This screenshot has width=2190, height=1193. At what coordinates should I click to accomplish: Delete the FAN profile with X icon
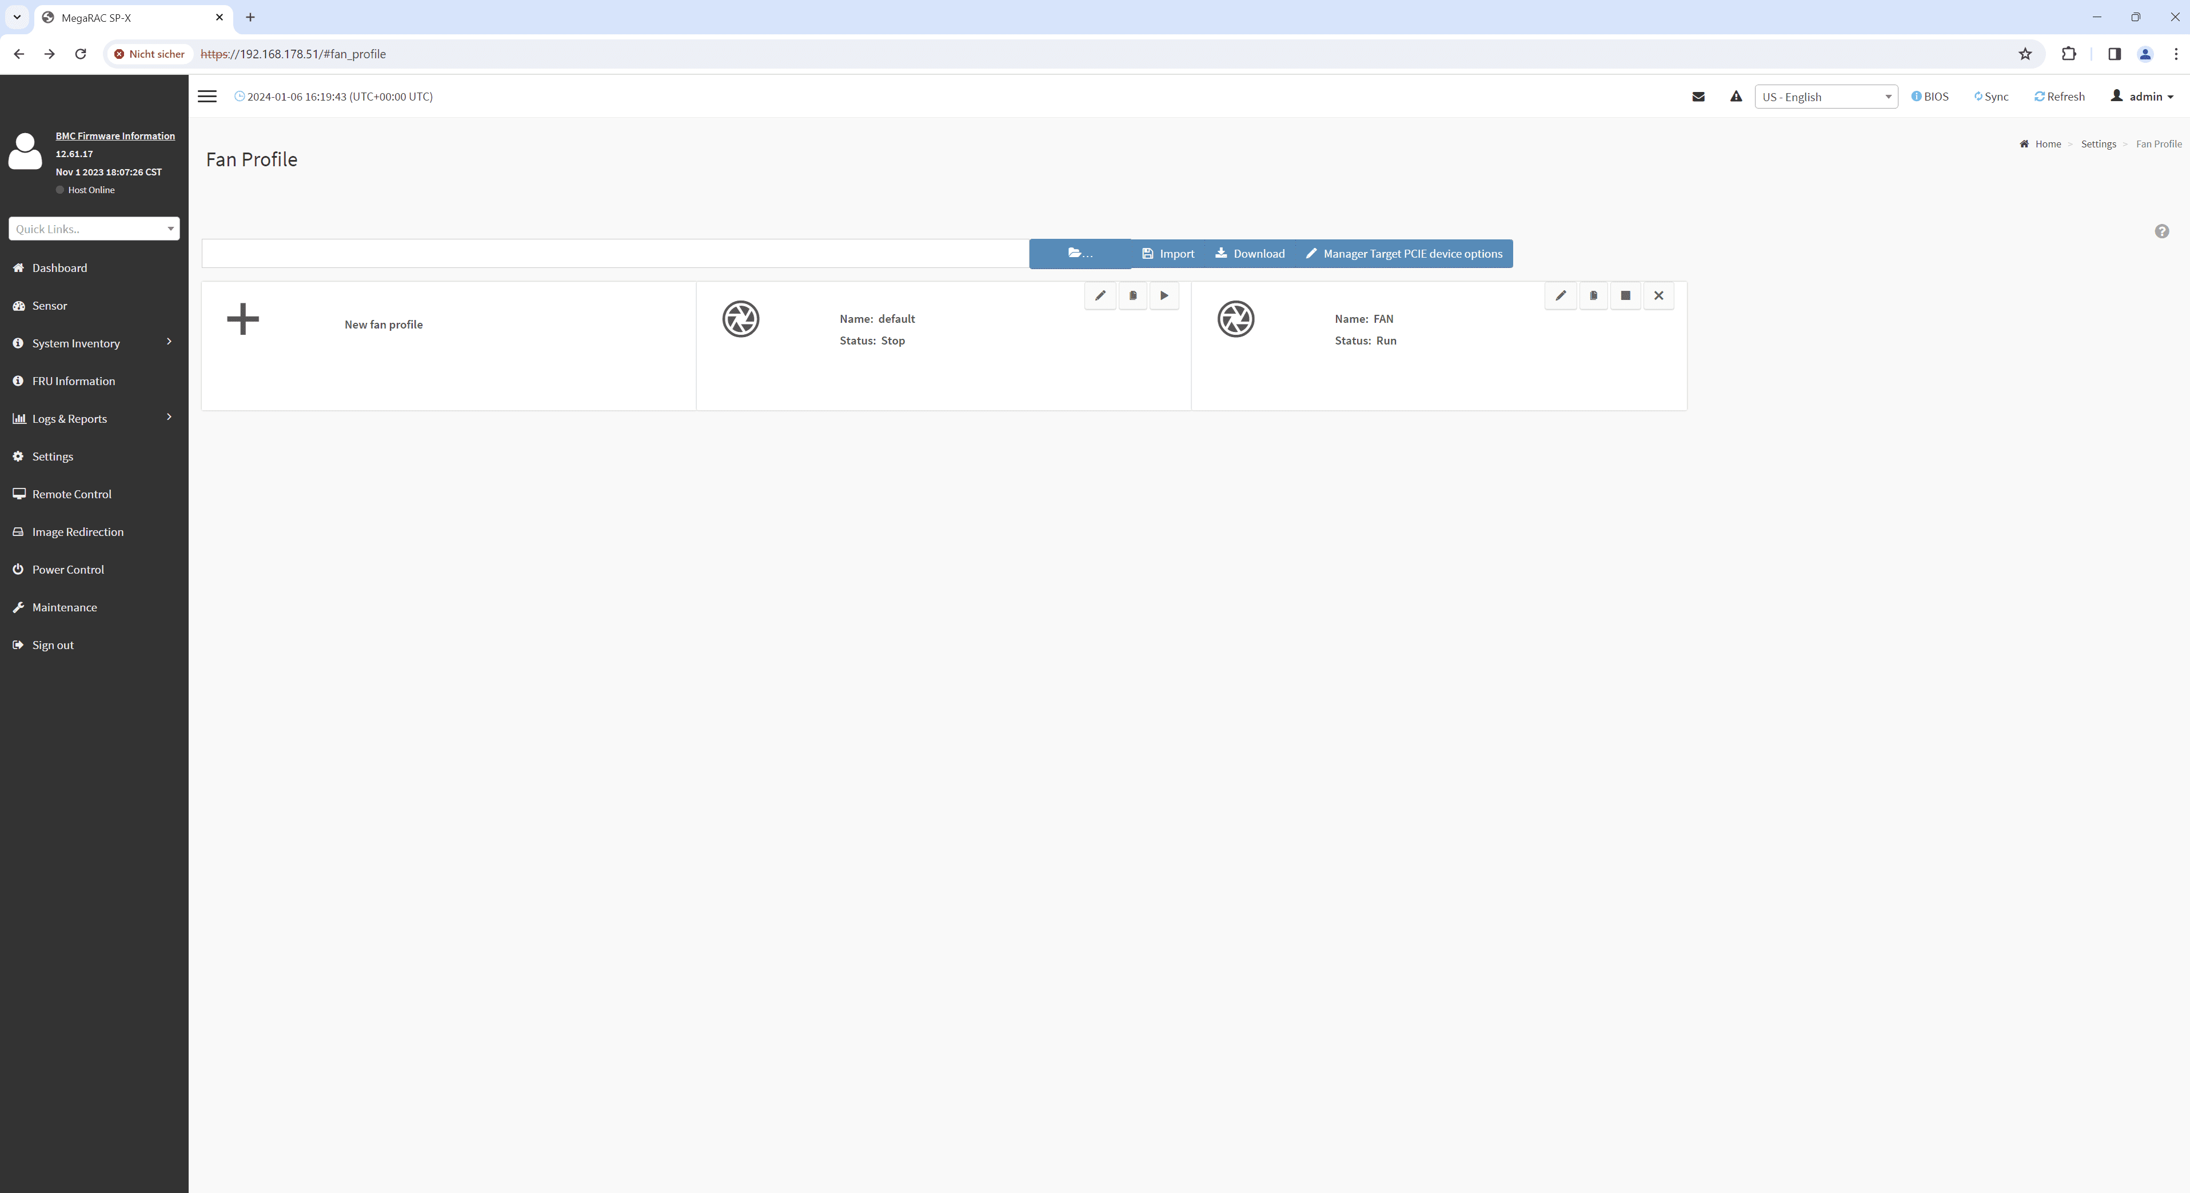click(1658, 296)
